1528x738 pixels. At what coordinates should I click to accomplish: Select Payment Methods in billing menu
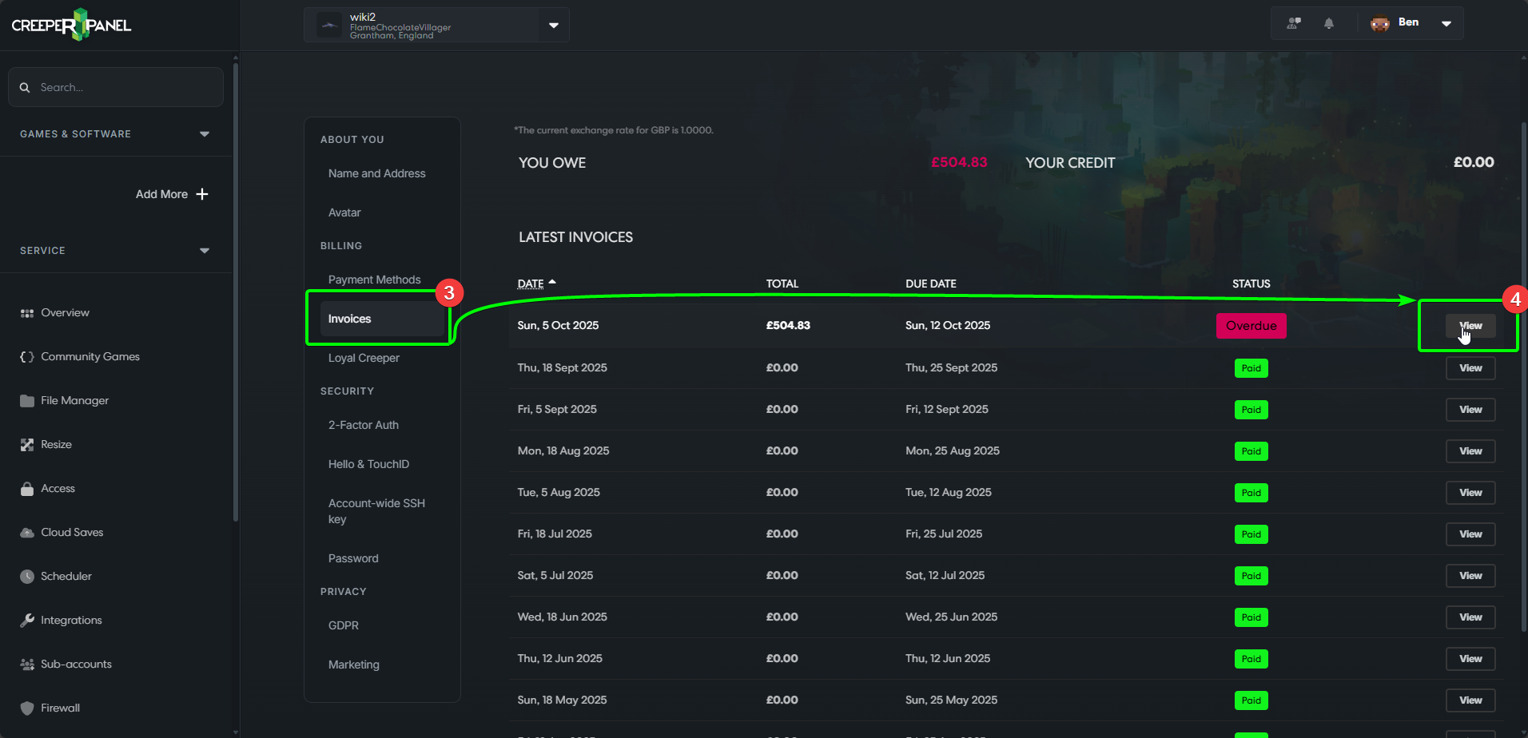[x=374, y=280]
